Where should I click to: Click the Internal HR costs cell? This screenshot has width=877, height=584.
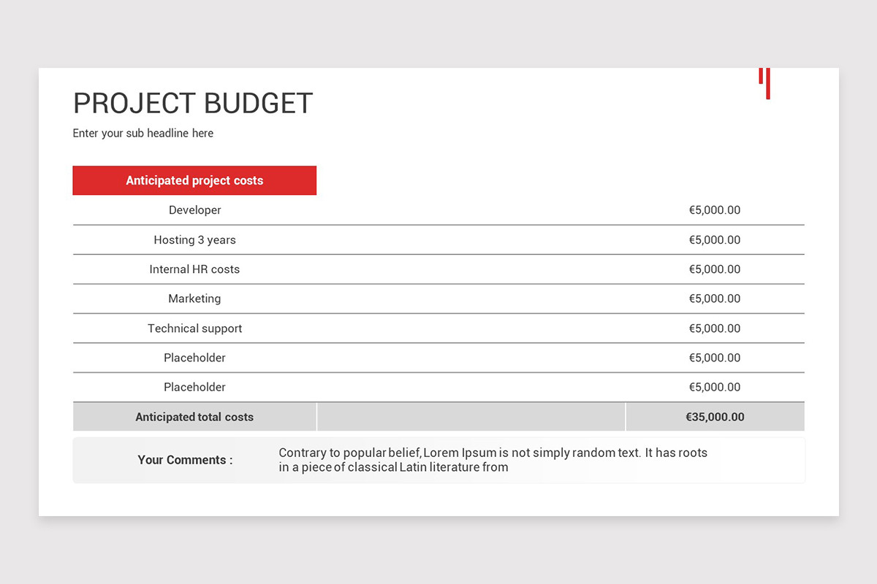pyautogui.click(x=194, y=269)
